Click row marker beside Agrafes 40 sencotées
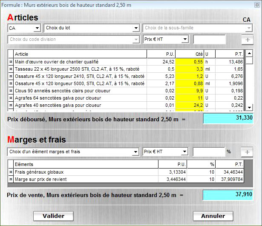Image resolution: width=262 pixels, height=226 pixels. click(x=11, y=105)
